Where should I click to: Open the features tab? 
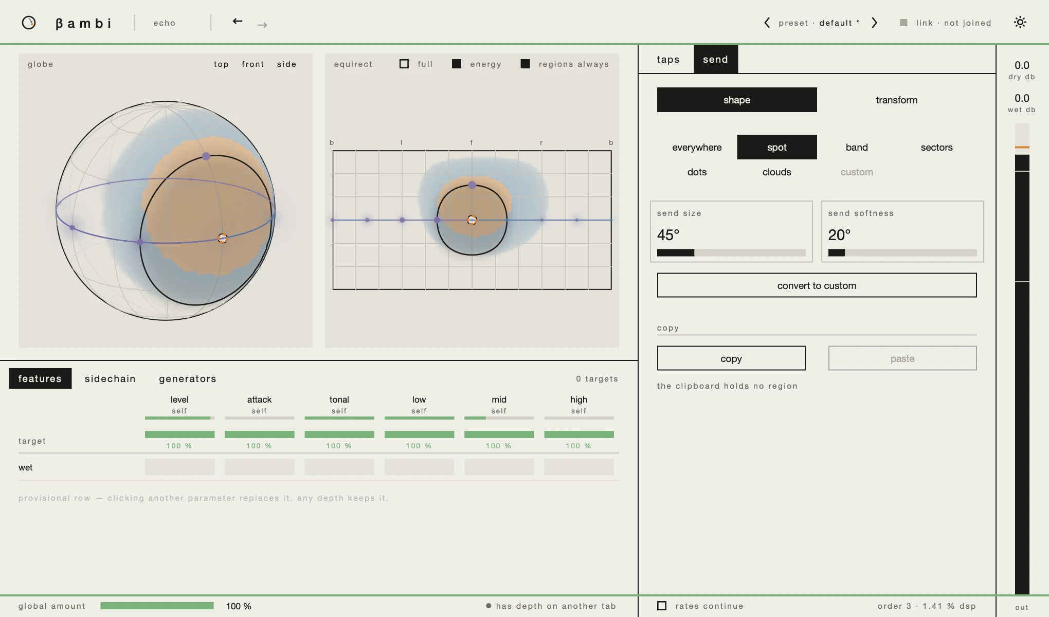40,378
